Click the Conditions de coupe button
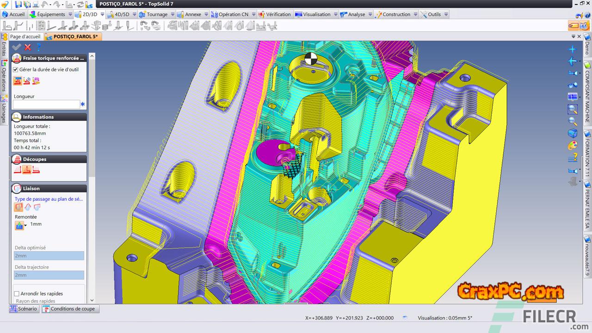Image resolution: width=592 pixels, height=333 pixels. 69,308
